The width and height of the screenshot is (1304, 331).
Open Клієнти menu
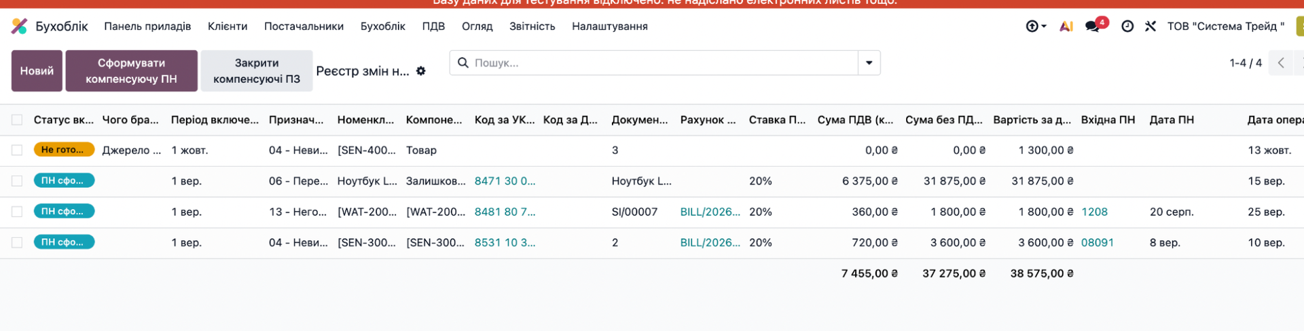pyautogui.click(x=228, y=26)
